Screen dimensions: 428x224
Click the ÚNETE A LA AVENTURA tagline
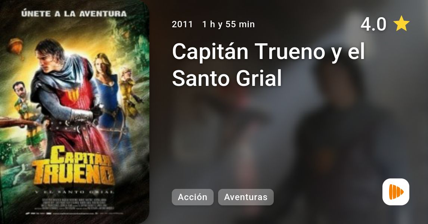(74, 14)
